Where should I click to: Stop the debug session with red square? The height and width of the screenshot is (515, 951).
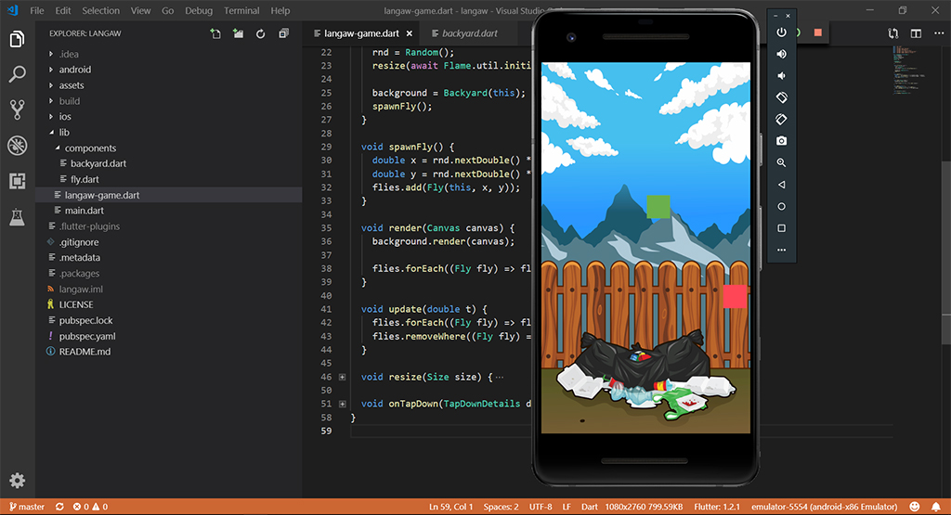coord(817,32)
